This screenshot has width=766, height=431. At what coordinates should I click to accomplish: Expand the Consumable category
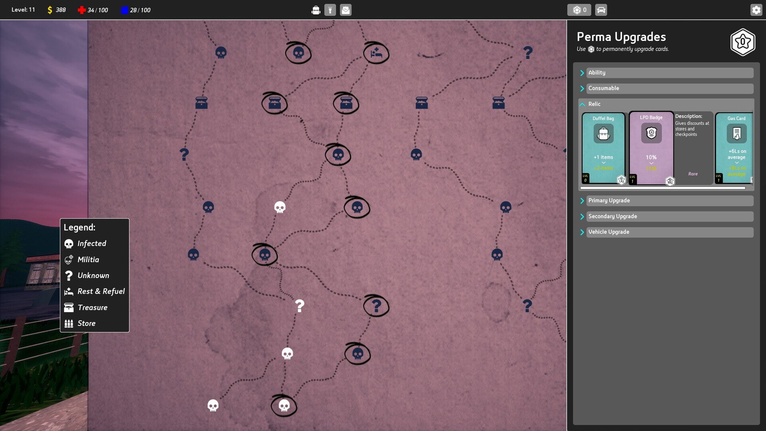tap(669, 88)
